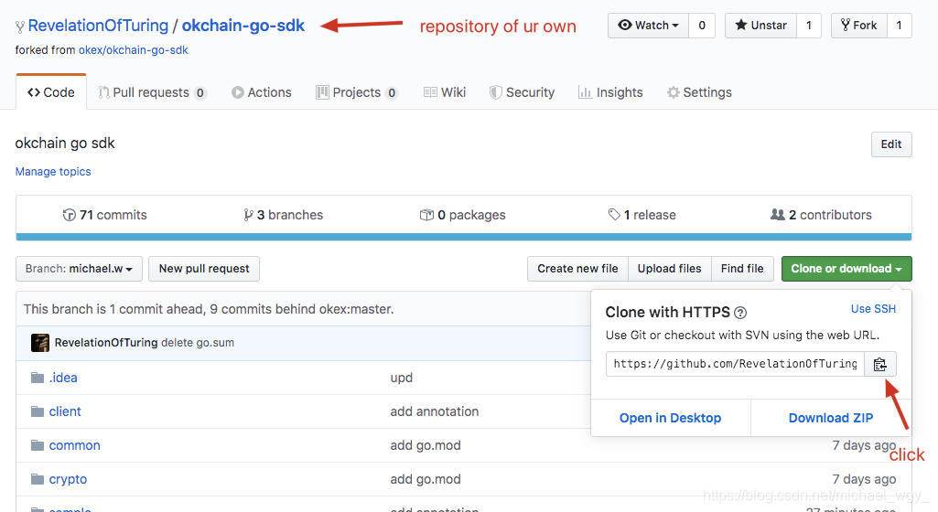The image size is (938, 512).
Task: Switch to the Actions tab
Action: click(x=262, y=92)
